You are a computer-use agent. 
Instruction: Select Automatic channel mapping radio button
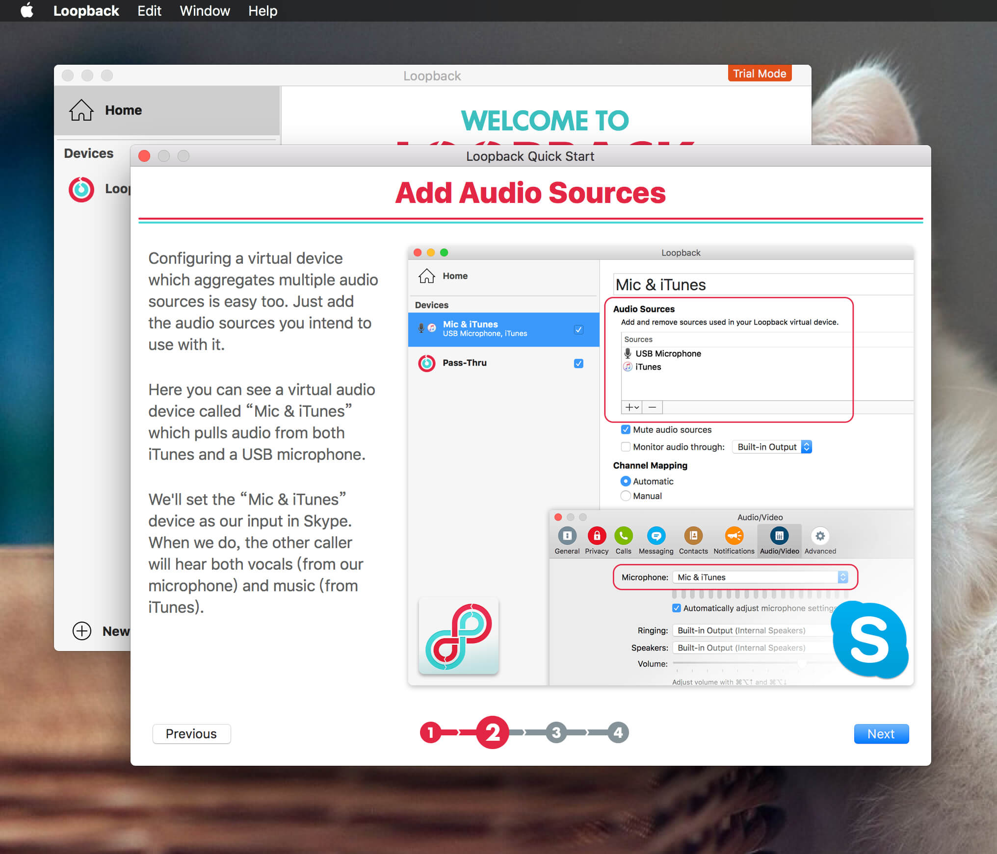[624, 481]
